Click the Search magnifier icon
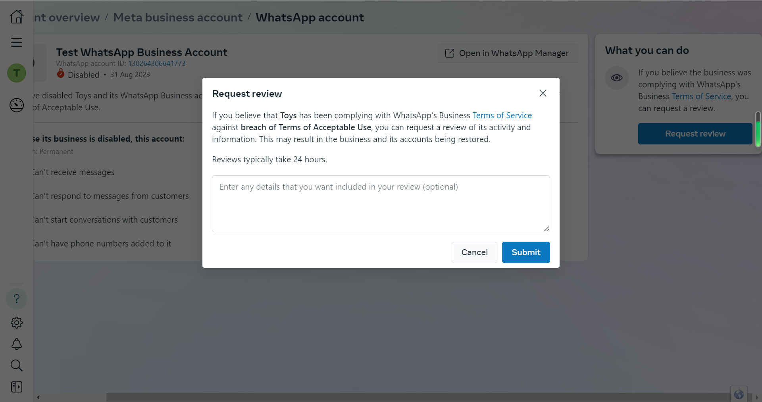The height and width of the screenshot is (402, 762). (17, 365)
